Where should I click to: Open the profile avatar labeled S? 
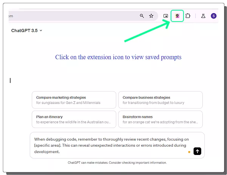pos(213,16)
